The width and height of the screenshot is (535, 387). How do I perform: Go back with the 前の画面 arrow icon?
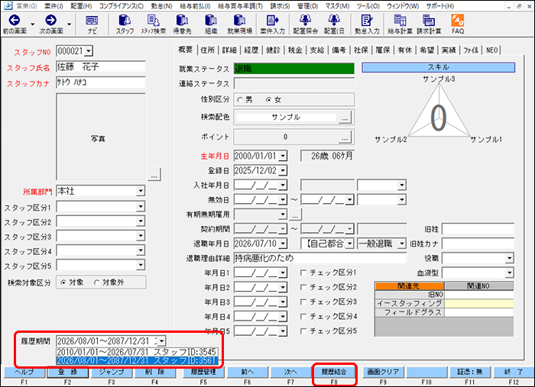tap(15, 21)
